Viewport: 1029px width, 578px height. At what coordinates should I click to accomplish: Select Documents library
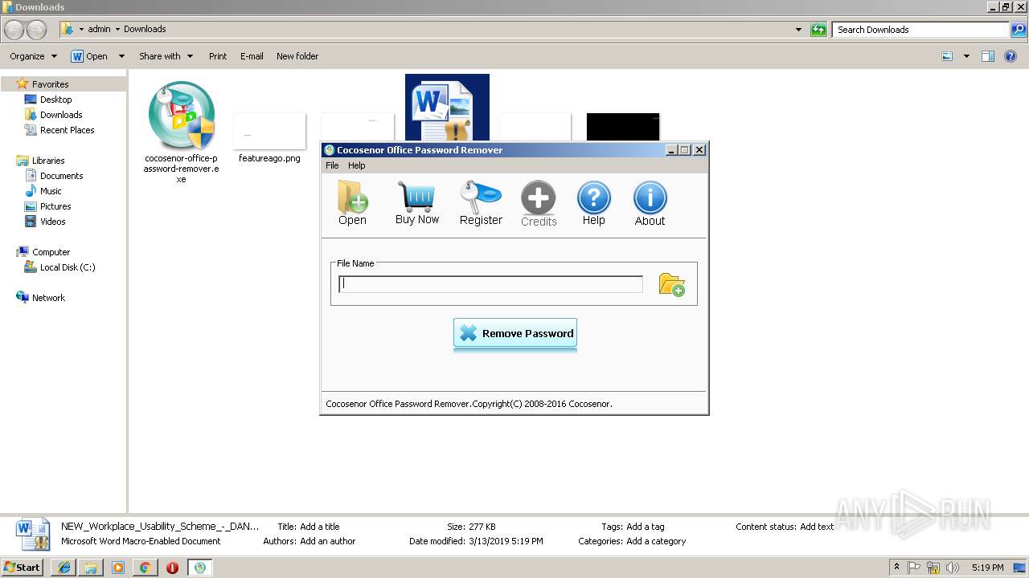pos(61,176)
